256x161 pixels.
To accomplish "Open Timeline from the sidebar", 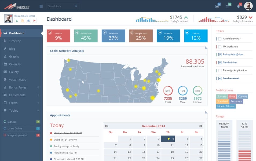I will 15,41.
